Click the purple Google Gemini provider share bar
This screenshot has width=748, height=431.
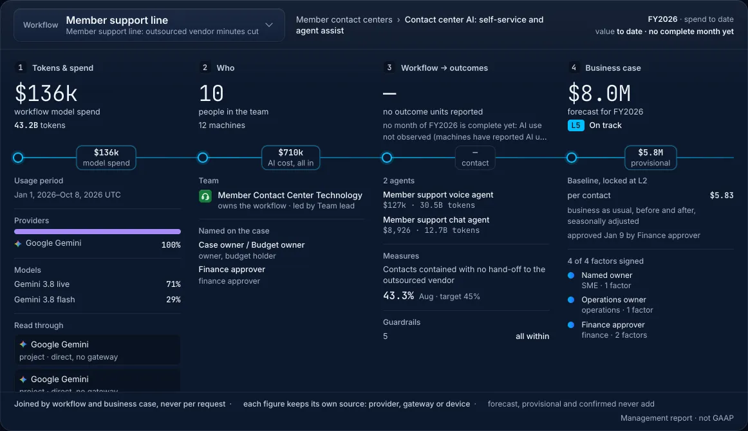pyautogui.click(x=97, y=232)
